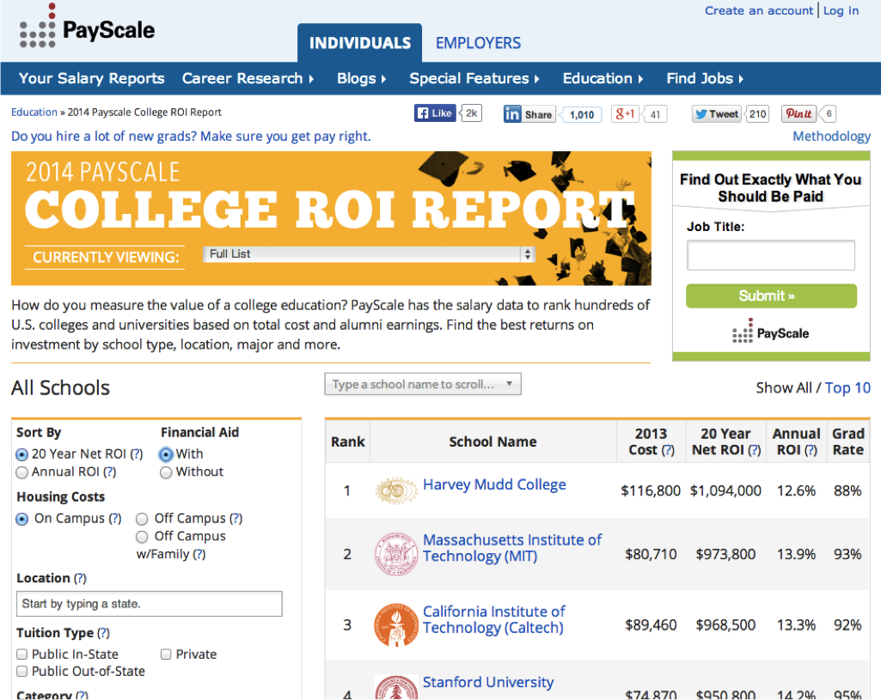
Task: Click the Google +1 button
Action: pyautogui.click(x=626, y=113)
